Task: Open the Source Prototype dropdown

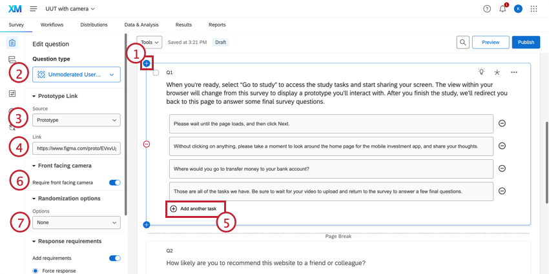Action: tap(76, 120)
